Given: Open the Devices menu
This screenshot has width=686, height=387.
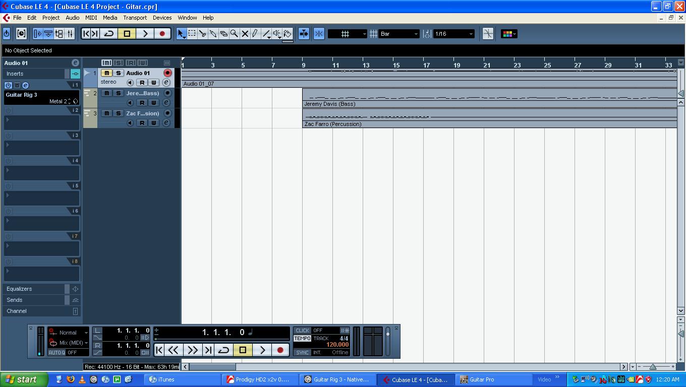Looking at the screenshot, I should click(x=162, y=18).
